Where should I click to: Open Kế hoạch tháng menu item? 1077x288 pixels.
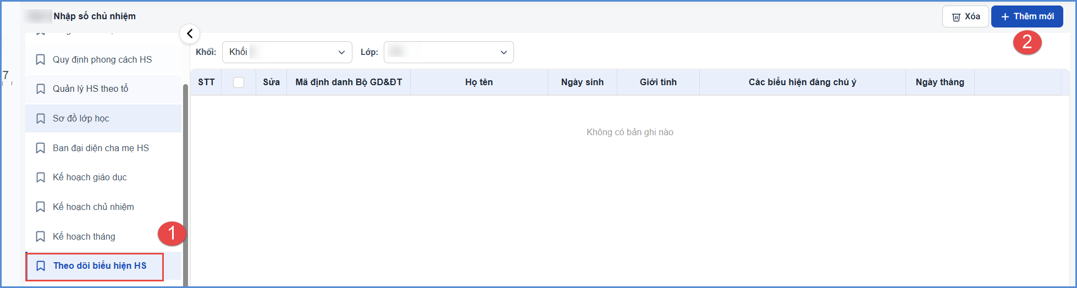[x=103, y=236]
